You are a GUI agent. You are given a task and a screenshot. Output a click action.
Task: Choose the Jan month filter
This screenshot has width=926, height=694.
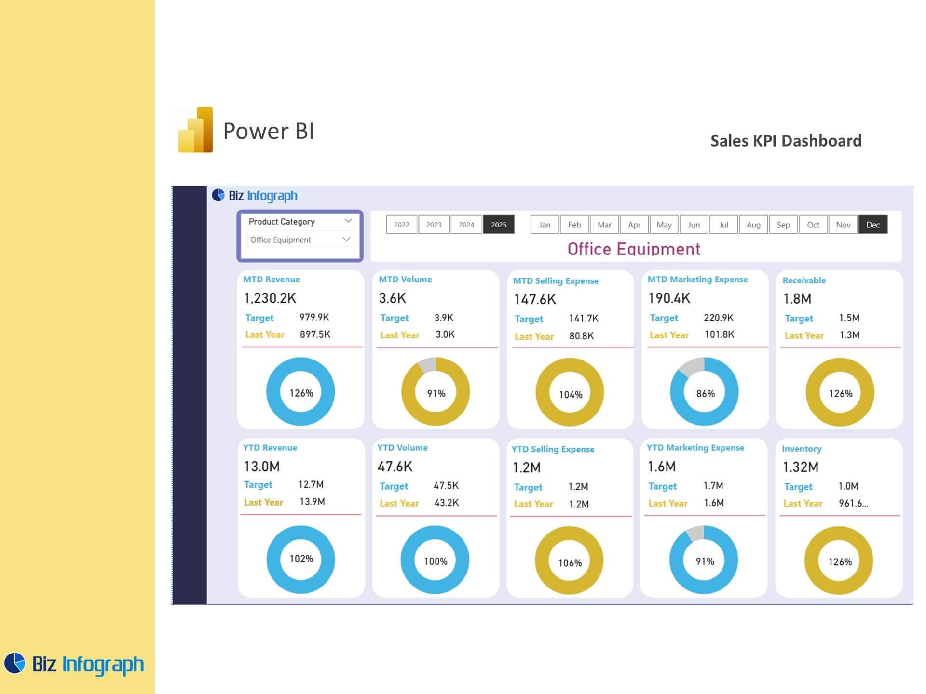(545, 225)
